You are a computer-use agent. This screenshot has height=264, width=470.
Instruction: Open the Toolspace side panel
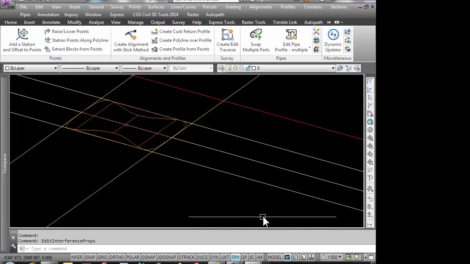click(5, 164)
